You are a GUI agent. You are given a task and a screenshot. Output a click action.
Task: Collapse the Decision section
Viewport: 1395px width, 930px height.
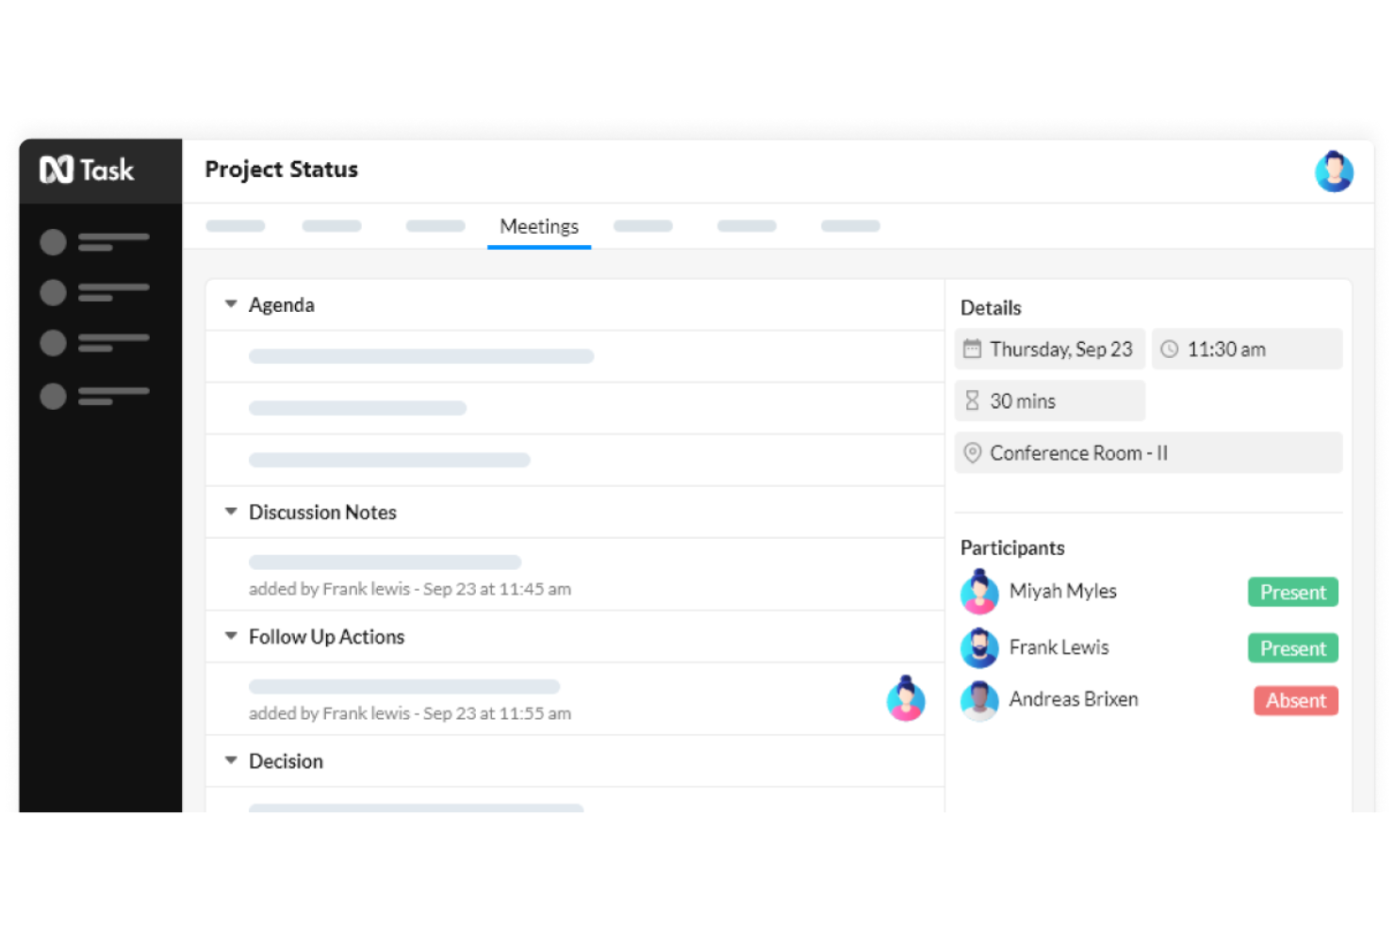point(230,760)
